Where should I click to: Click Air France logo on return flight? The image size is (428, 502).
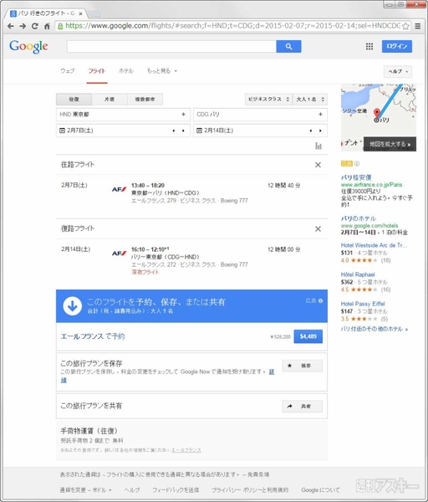(119, 254)
